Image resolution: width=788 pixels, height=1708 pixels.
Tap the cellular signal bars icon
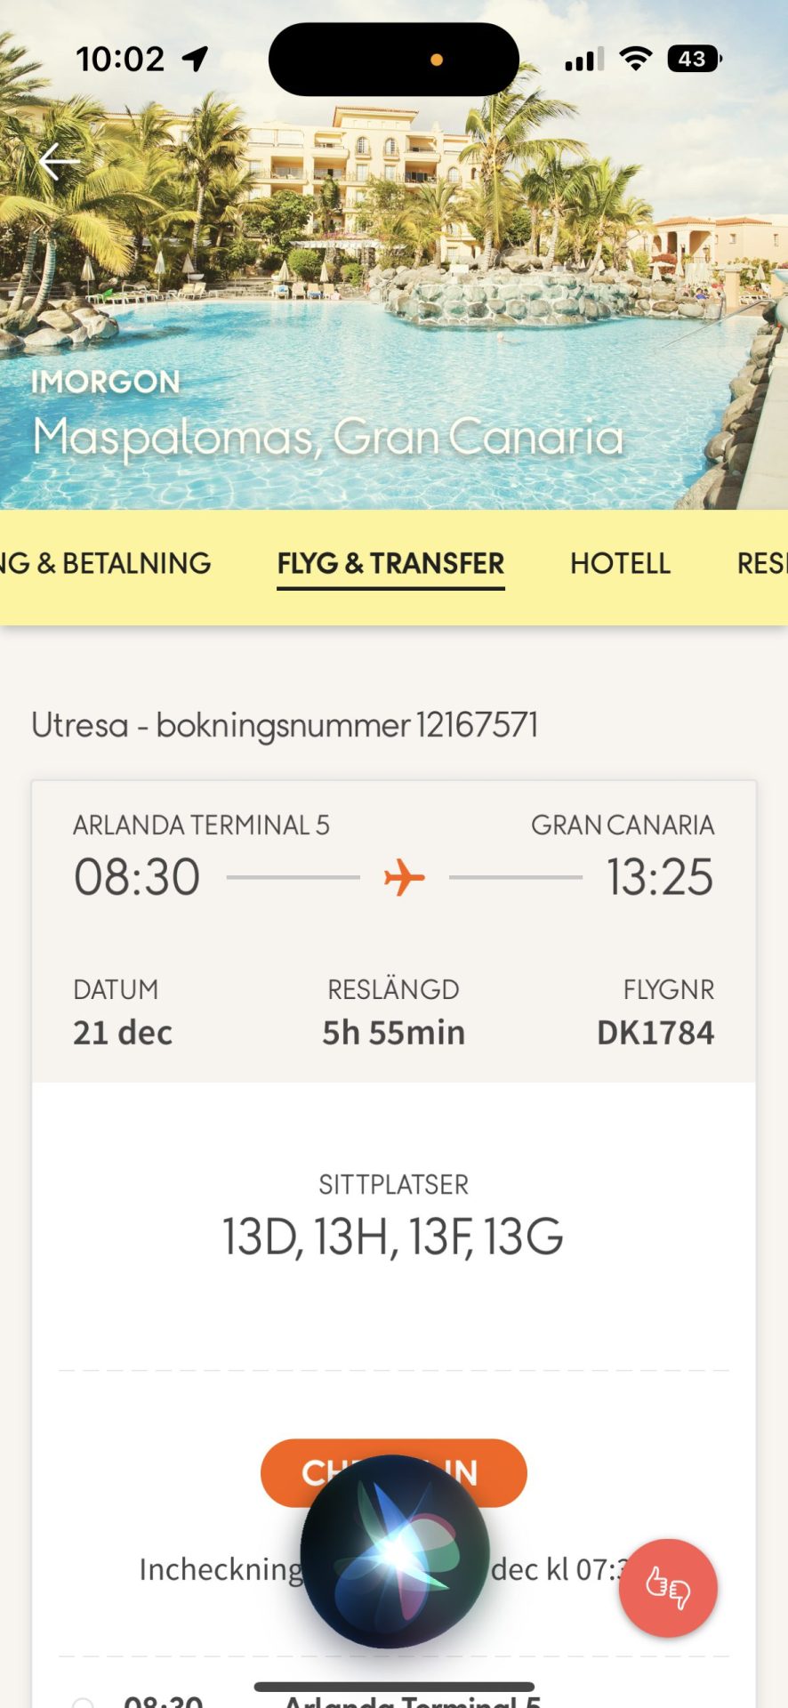pos(584,60)
